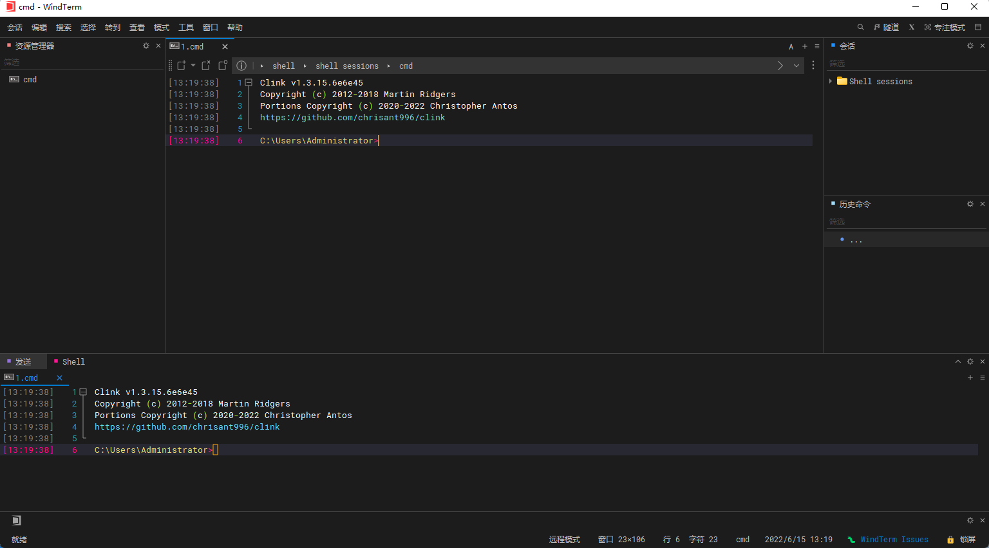The width and height of the screenshot is (989, 548).
Task: Add a new tab in the bottom panel
Action: 970,378
